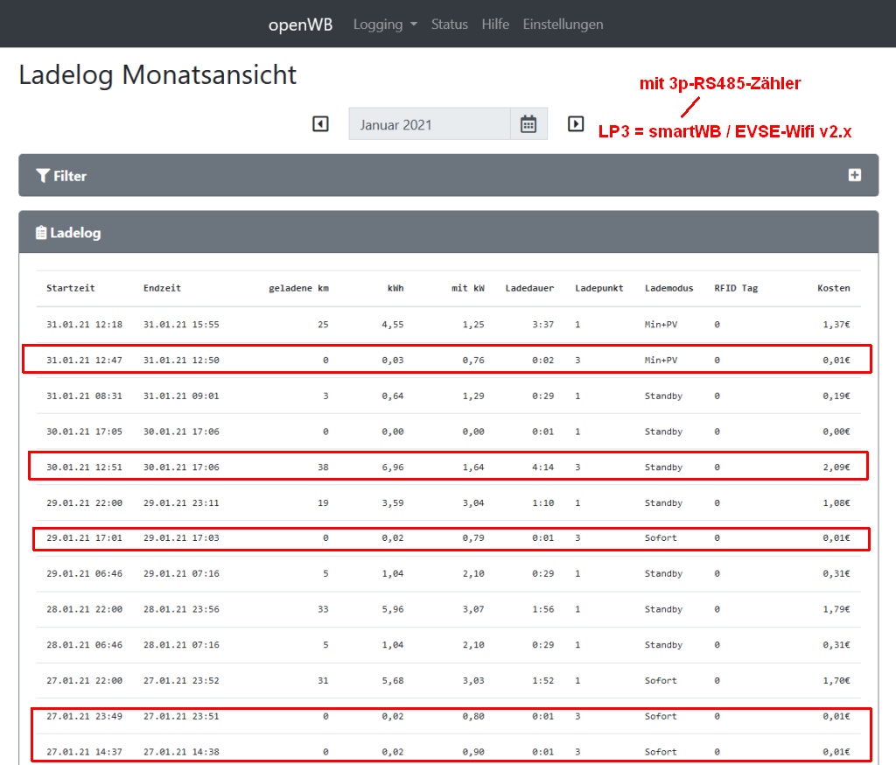The width and height of the screenshot is (896, 765).
Task: Go to previous month arrow
Action: pyautogui.click(x=320, y=124)
